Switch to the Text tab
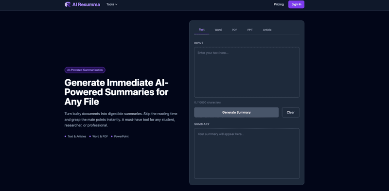 (x=202, y=30)
